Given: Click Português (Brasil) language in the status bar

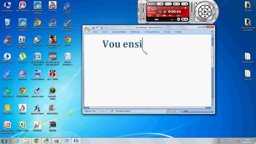Looking at the screenshot, I should coord(123,111).
